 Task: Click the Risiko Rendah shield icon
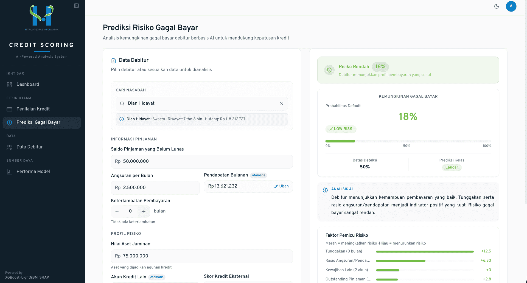pos(329,70)
